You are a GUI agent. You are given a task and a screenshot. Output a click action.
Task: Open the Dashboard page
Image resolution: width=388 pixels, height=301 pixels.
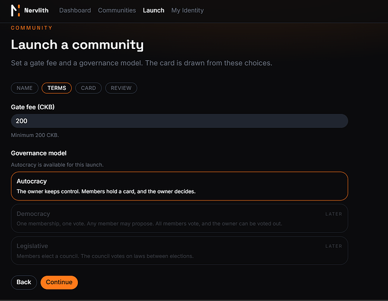coord(75,10)
